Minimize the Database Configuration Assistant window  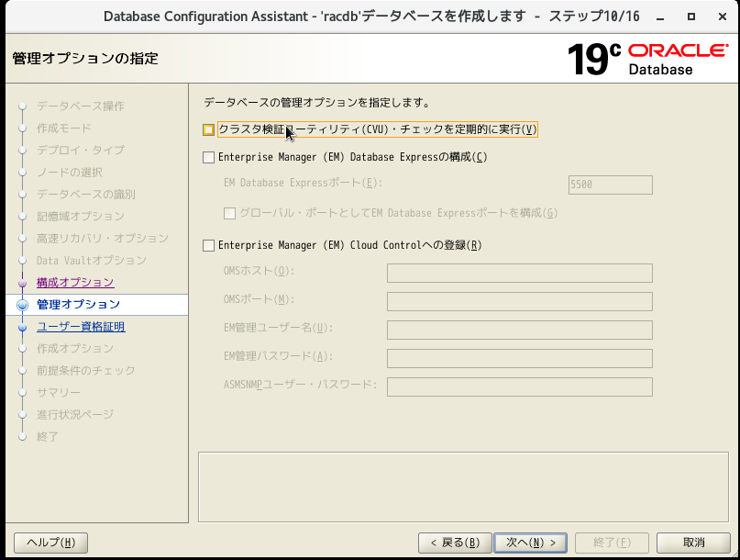tap(660, 17)
